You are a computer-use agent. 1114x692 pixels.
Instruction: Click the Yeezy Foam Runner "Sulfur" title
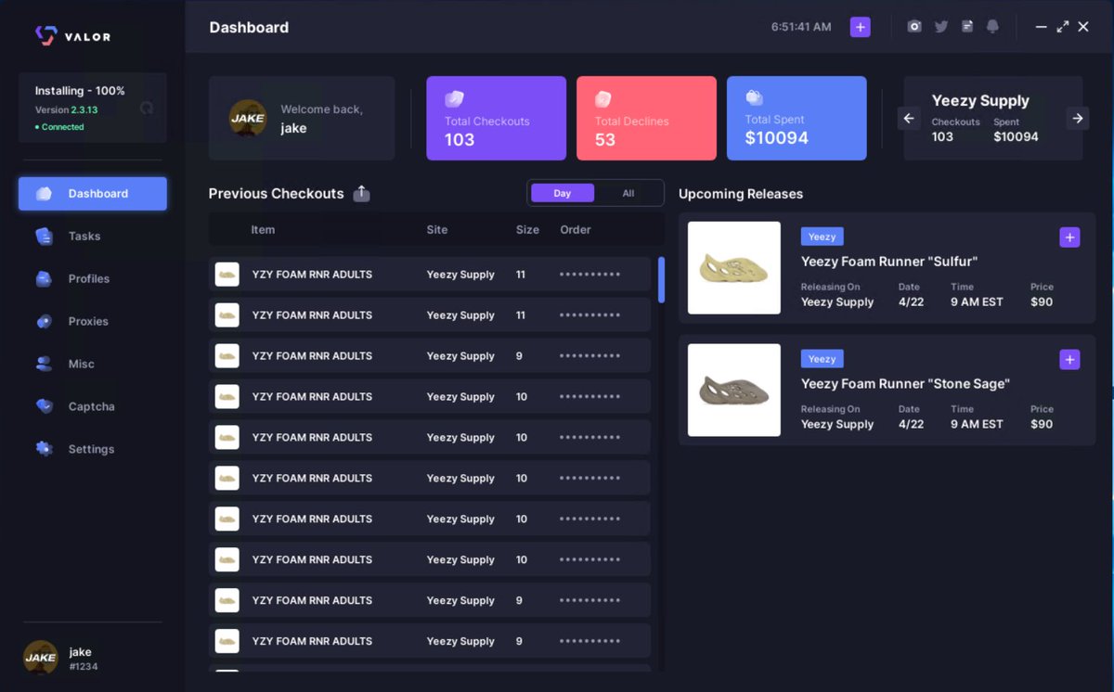click(x=889, y=262)
